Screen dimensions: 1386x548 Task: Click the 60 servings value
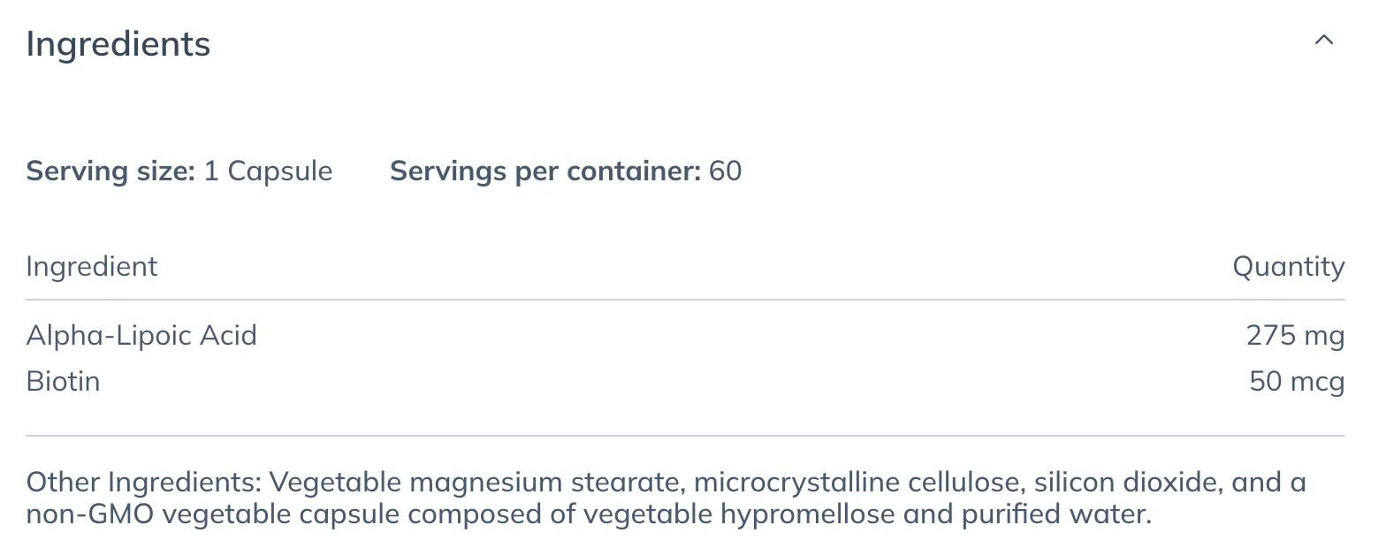[x=726, y=171]
